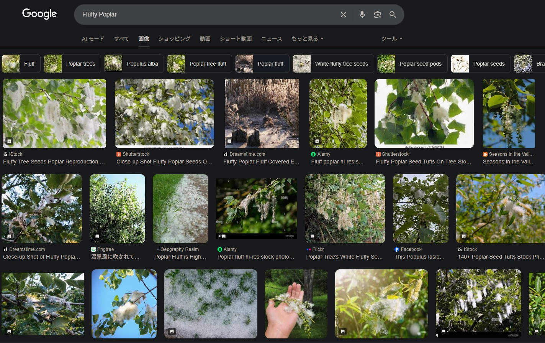Switch to the ショッピング tab

tap(174, 39)
